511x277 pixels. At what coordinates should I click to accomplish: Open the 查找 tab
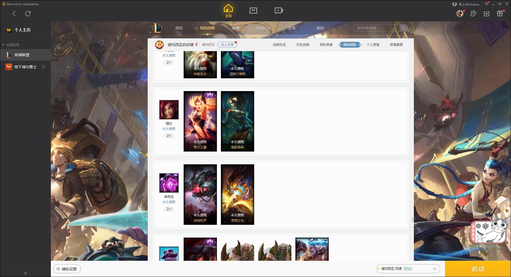coord(320,28)
